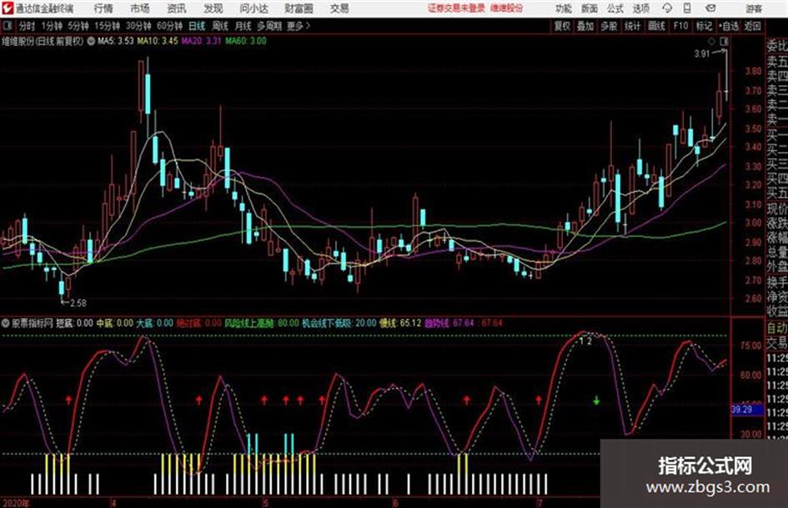Click the 叠加 overlay toolbar button
Image resolution: width=788 pixels, height=508 pixels.
click(585, 26)
